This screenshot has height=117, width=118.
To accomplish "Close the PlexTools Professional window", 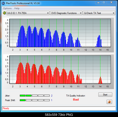I will coord(111,3).
